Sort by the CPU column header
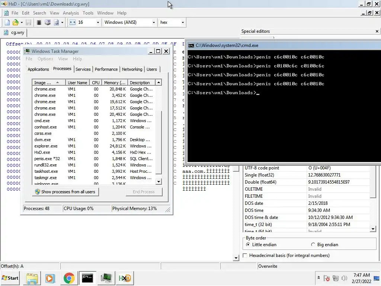381x286 pixels. point(96,82)
